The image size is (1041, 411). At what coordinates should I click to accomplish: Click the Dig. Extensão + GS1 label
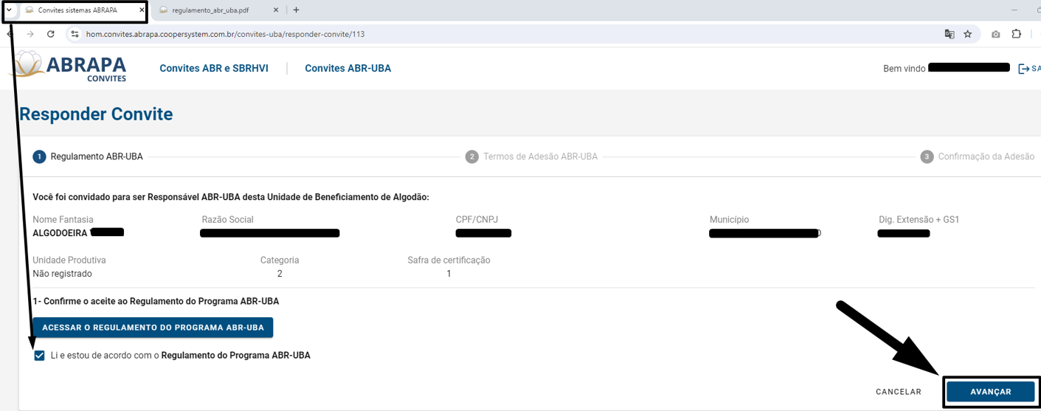[919, 220]
